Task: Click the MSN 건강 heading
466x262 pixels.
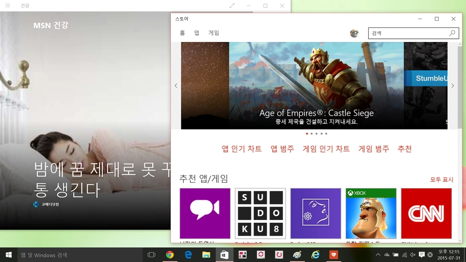Action: click(x=51, y=25)
